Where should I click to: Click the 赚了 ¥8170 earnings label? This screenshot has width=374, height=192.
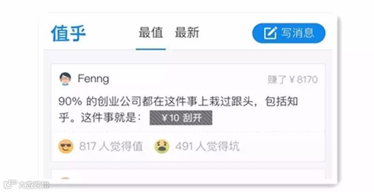293,80
